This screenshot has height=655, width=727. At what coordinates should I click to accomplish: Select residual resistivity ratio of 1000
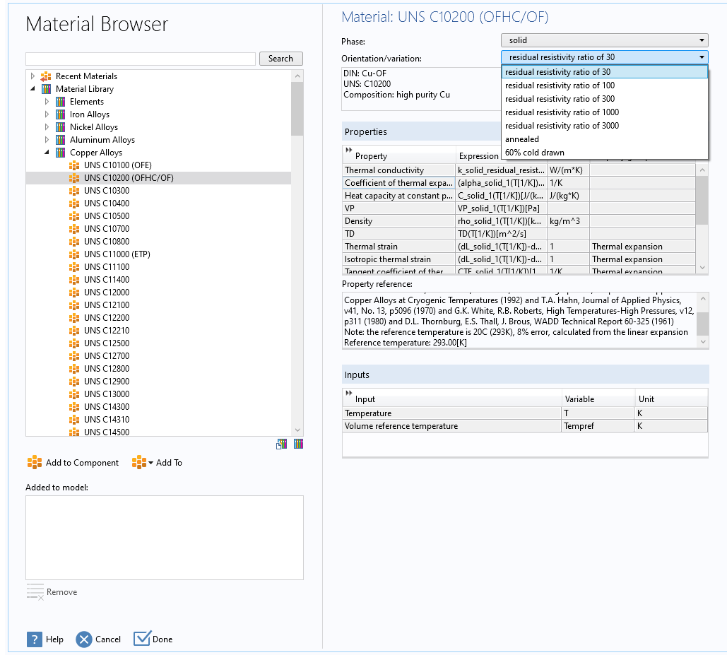coord(562,112)
